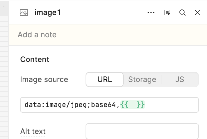Click the Content section header
This screenshot has height=139, width=207.
pos(35,59)
